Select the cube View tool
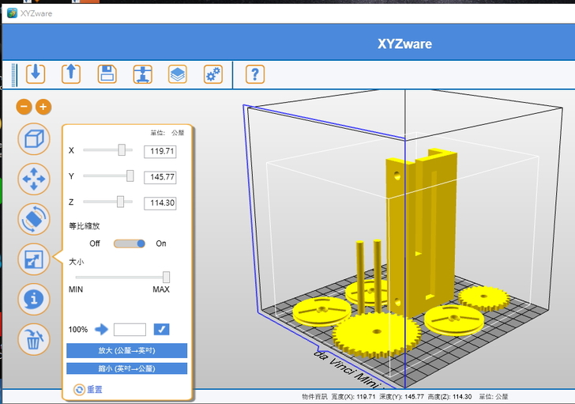This screenshot has height=404, width=575. pyautogui.click(x=33, y=139)
